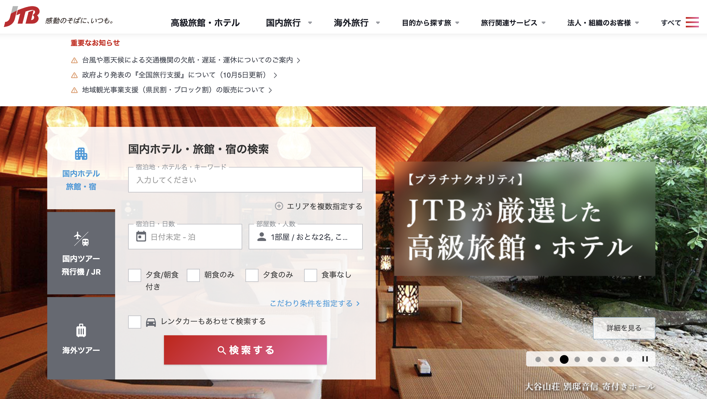The image size is (707, 399).
Task: Click the エリアを複数指定する link
Action: [324, 206]
